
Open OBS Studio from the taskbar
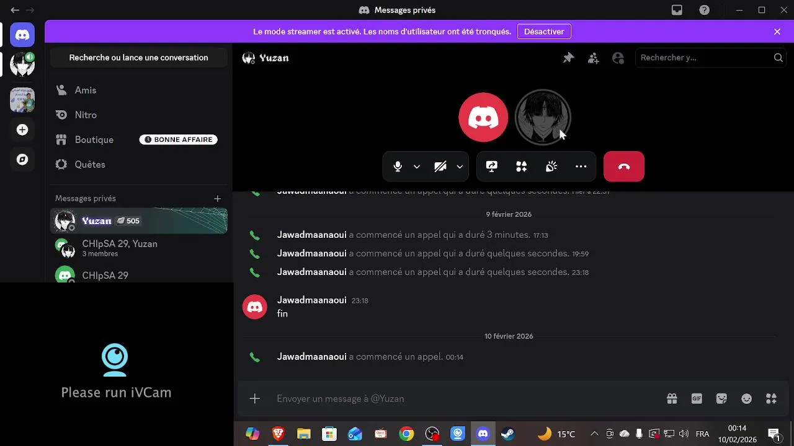coord(432,434)
